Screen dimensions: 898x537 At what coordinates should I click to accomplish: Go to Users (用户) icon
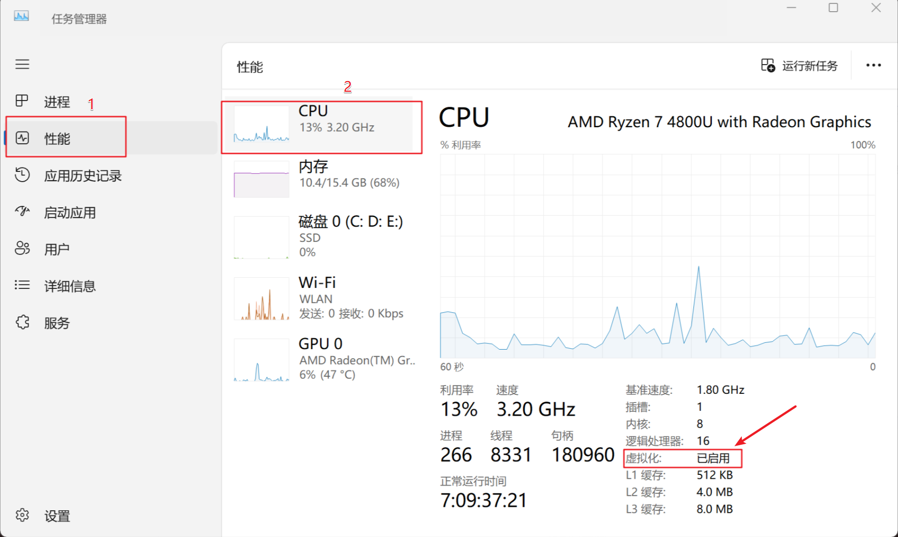click(22, 249)
